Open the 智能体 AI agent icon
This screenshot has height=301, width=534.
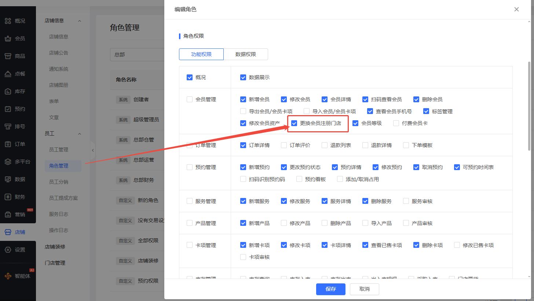[8, 276]
